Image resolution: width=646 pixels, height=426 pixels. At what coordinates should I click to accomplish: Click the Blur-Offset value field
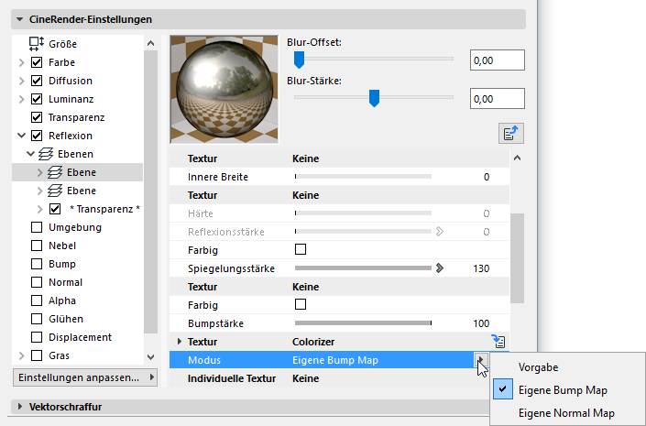point(496,60)
